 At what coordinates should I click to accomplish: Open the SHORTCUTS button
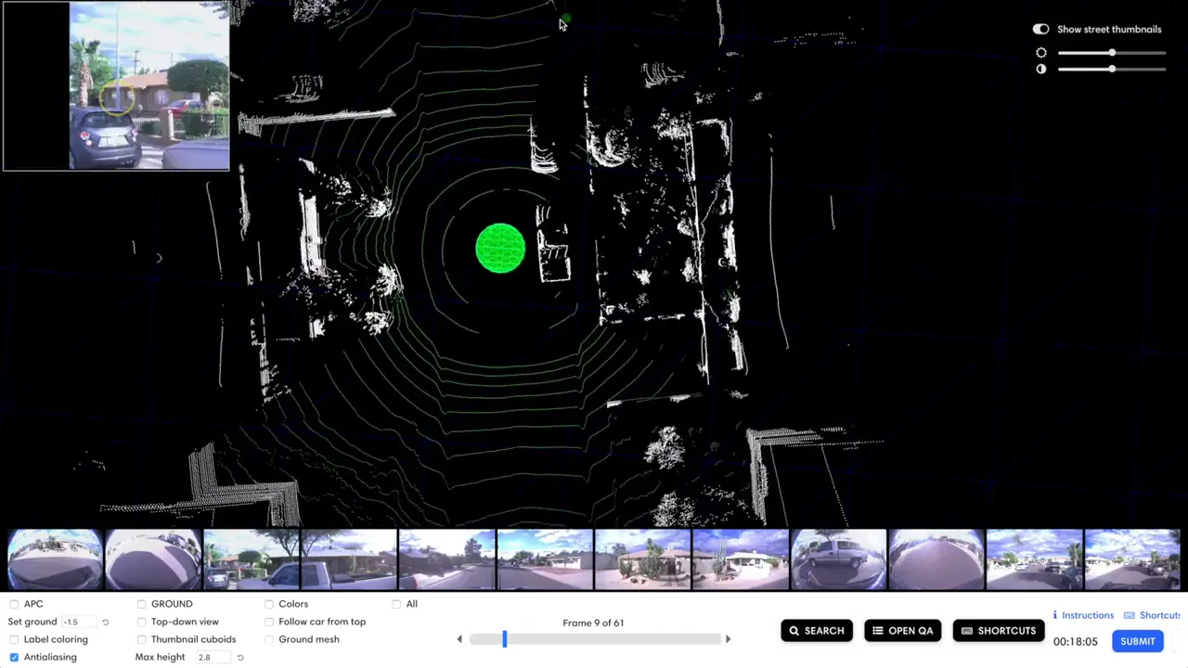click(x=999, y=631)
